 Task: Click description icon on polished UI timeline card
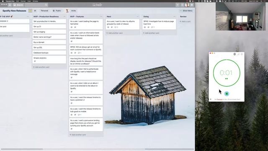tap(72, 103)
